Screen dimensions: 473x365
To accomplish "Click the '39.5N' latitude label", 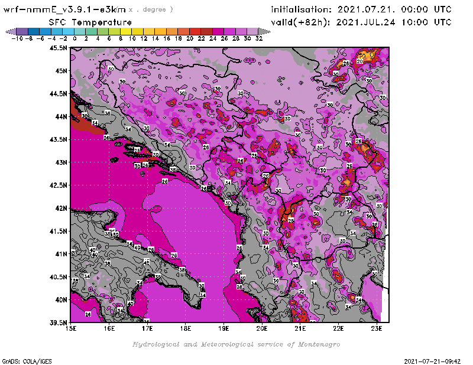I will (58, 323).
